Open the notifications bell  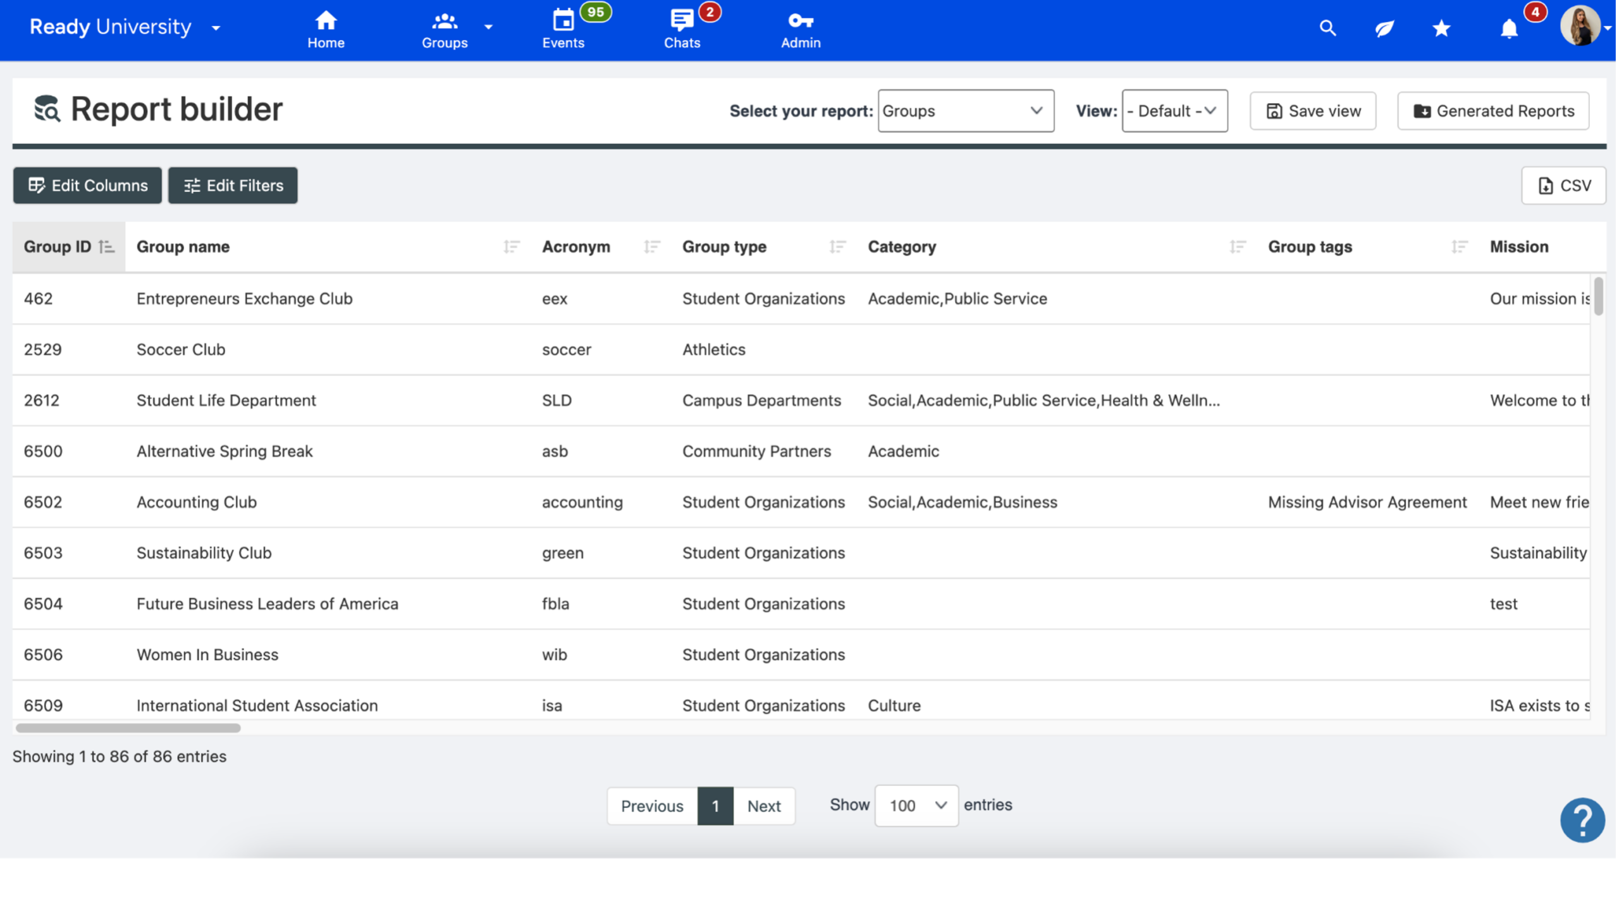pyautogui.click(x=1509, y=29)
